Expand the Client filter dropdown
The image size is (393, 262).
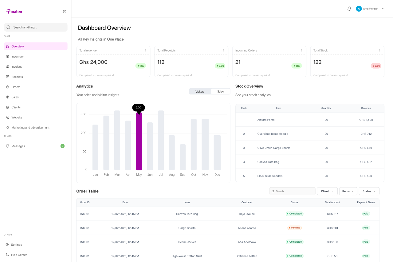[327, 191]
